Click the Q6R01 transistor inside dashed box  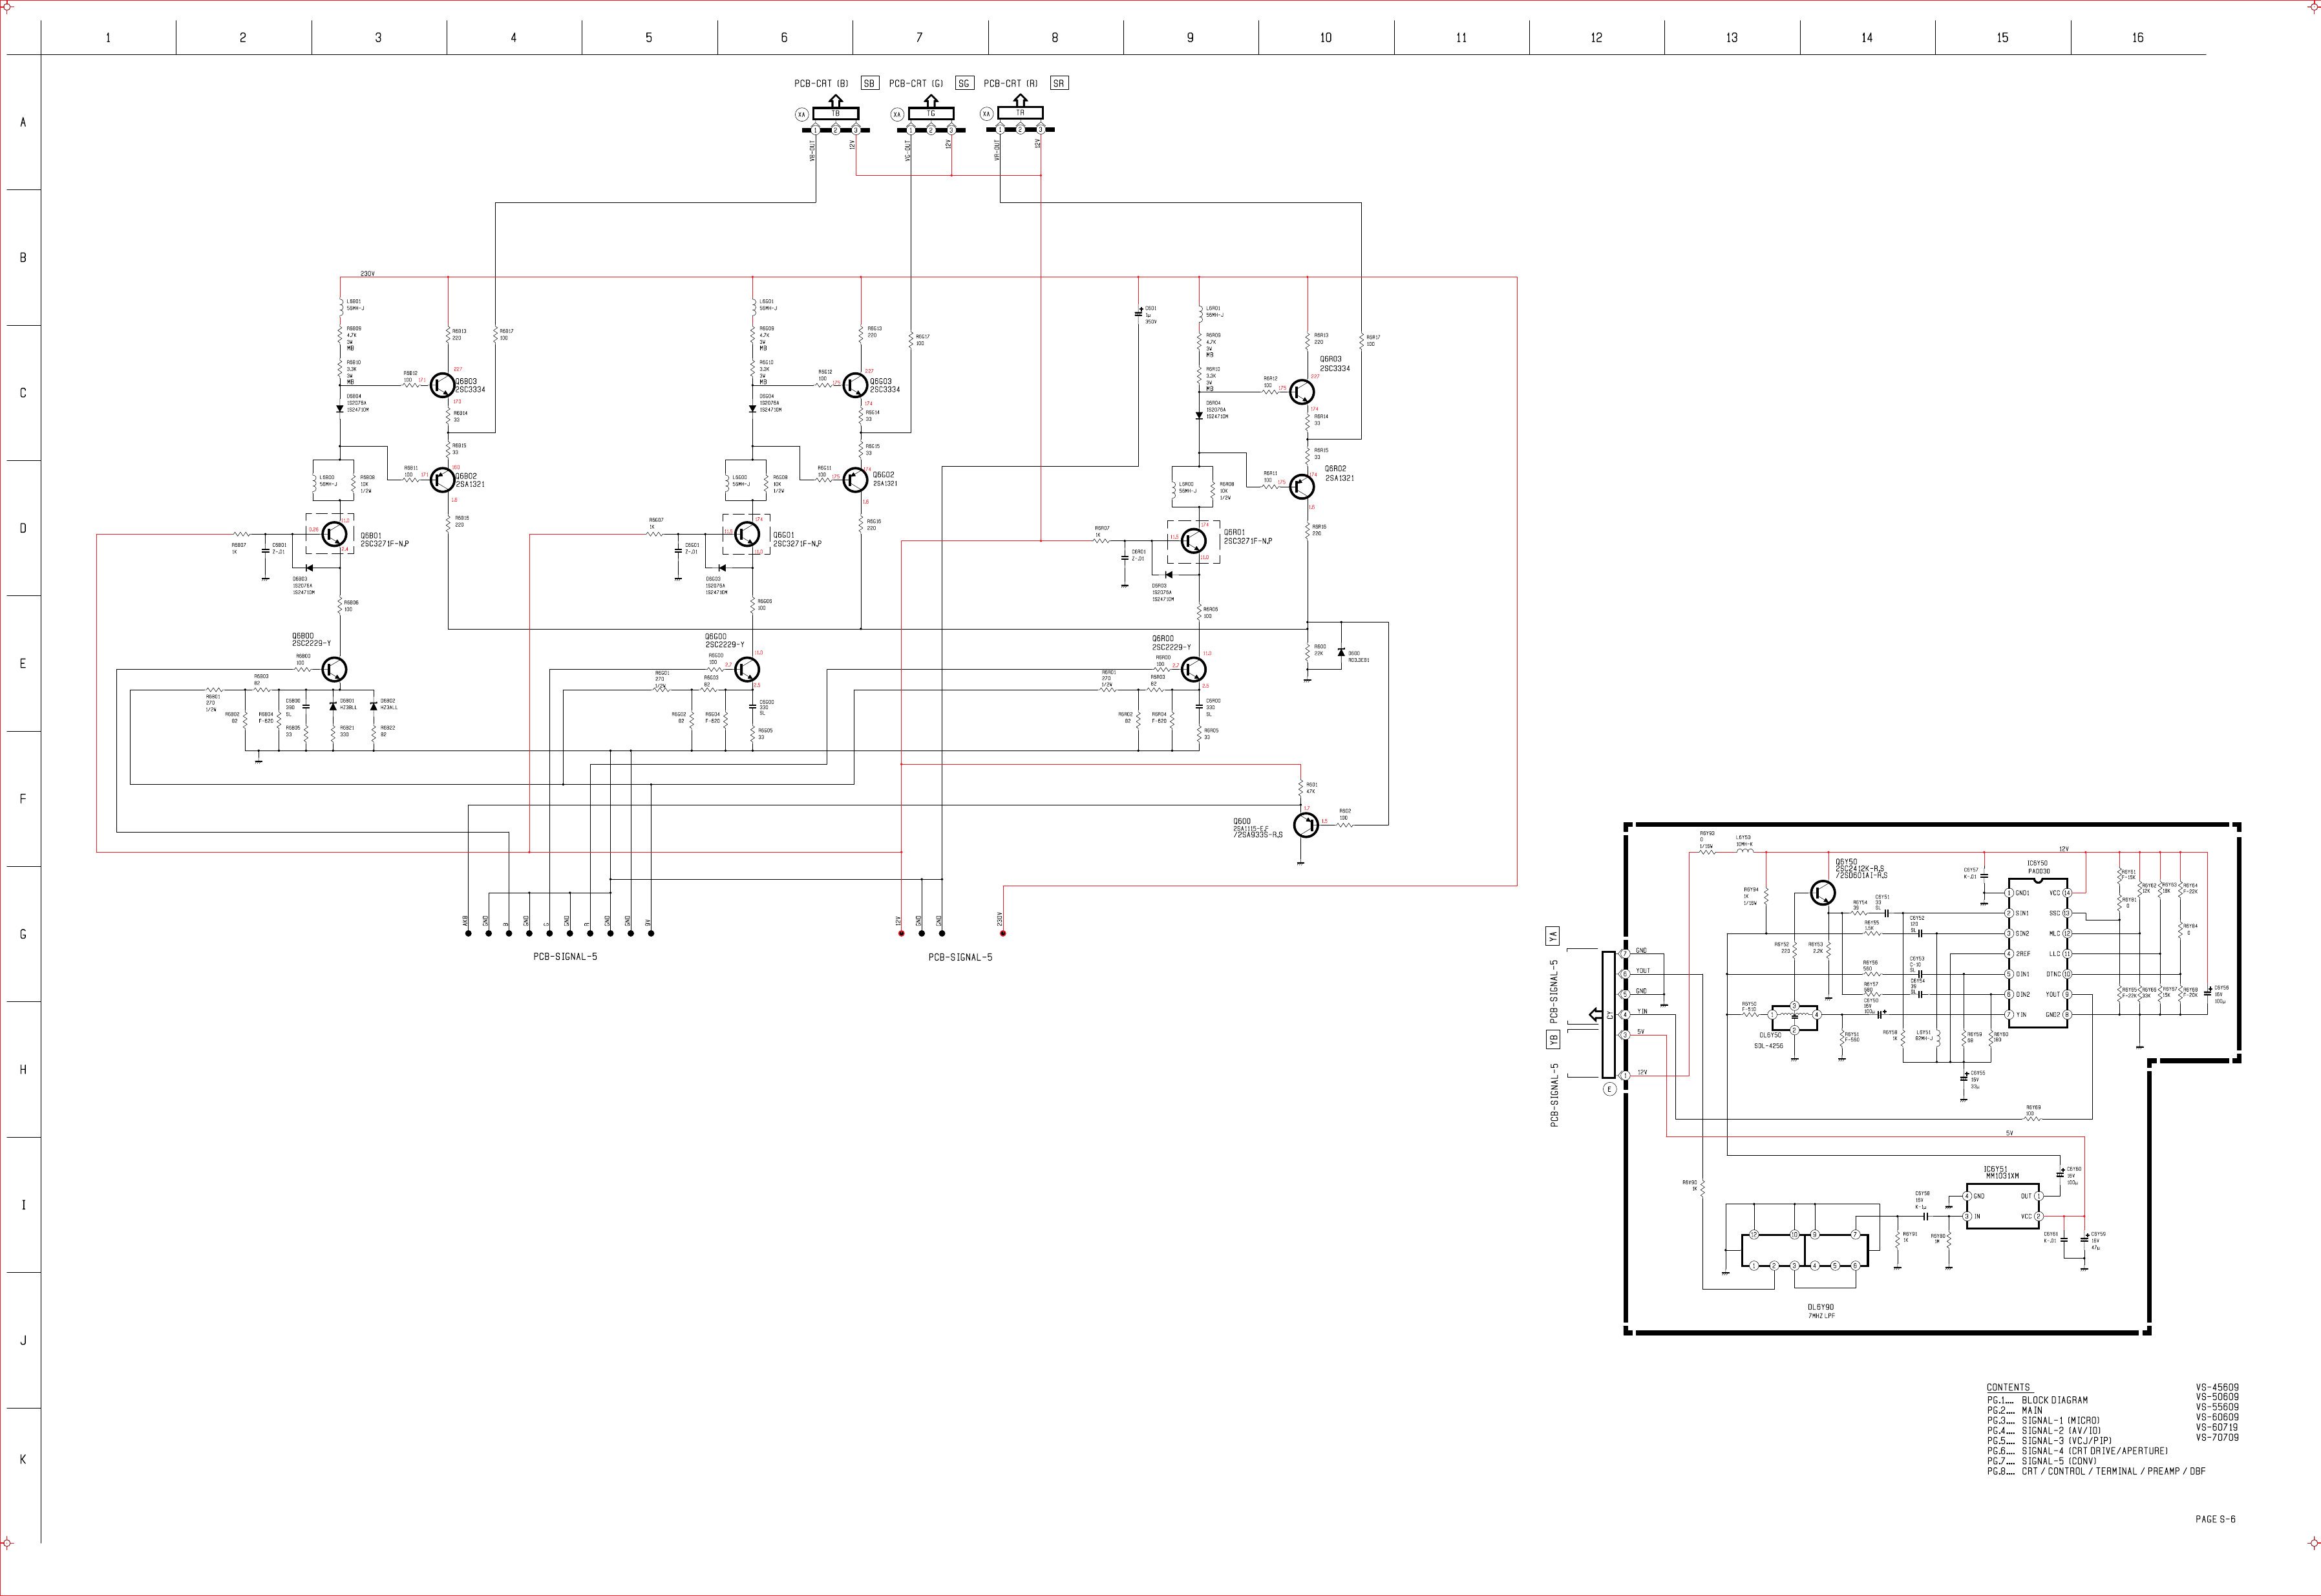(1194, 541)
